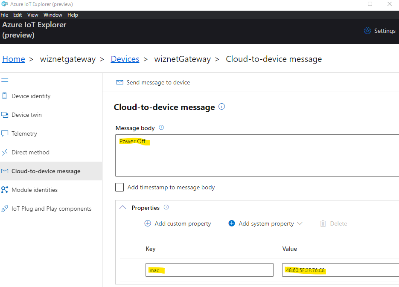Click the Value column header
Screen dimensions: 399x287
tap(289, 249)
